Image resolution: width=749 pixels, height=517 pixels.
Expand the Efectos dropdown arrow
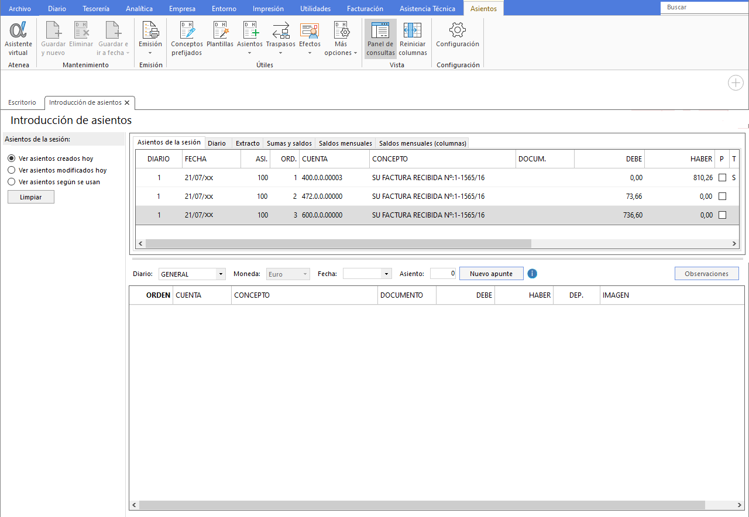click(310, 53)
